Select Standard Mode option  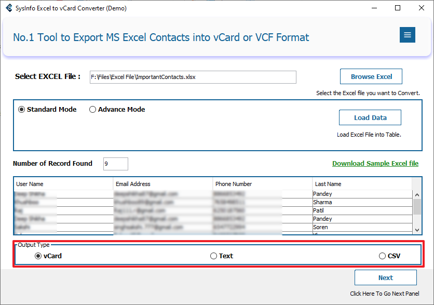pos(21,110)
